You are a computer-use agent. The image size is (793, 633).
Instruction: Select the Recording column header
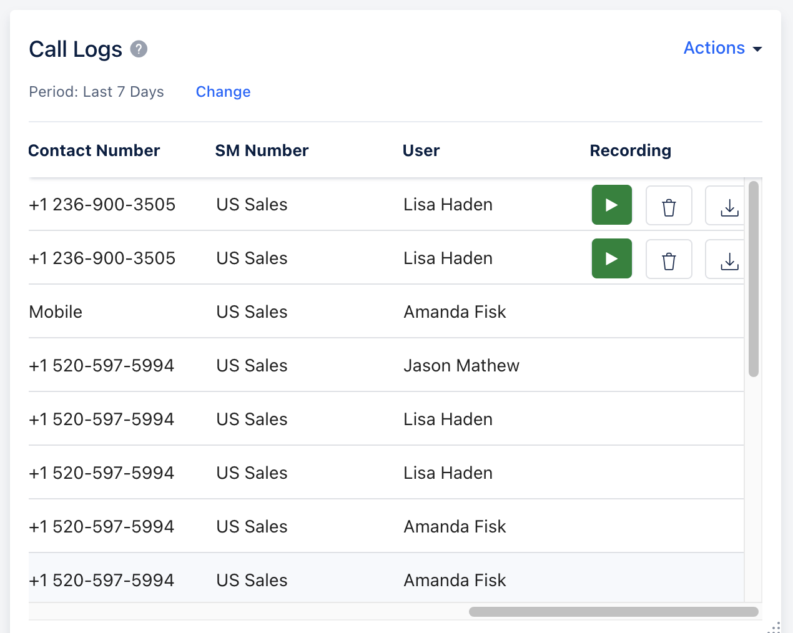(631, 150)
